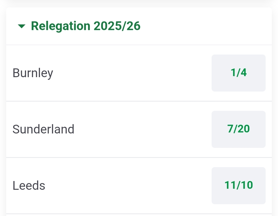Tap the Sunderland team name
This screenshot has height=216, width=278.
tap(43, 129)
